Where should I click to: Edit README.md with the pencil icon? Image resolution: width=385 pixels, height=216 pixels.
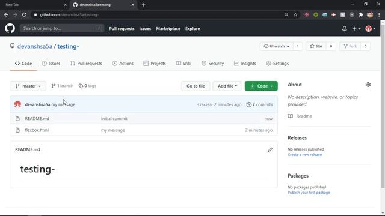pos(270,149)
